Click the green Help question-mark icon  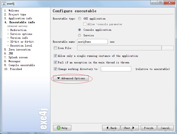pos(59,128)
